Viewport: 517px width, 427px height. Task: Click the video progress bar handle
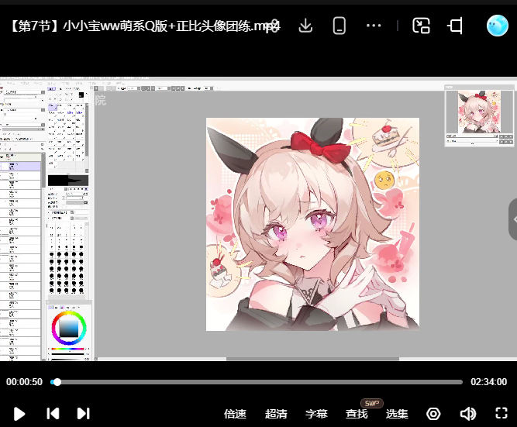click(x=57, y=382)
